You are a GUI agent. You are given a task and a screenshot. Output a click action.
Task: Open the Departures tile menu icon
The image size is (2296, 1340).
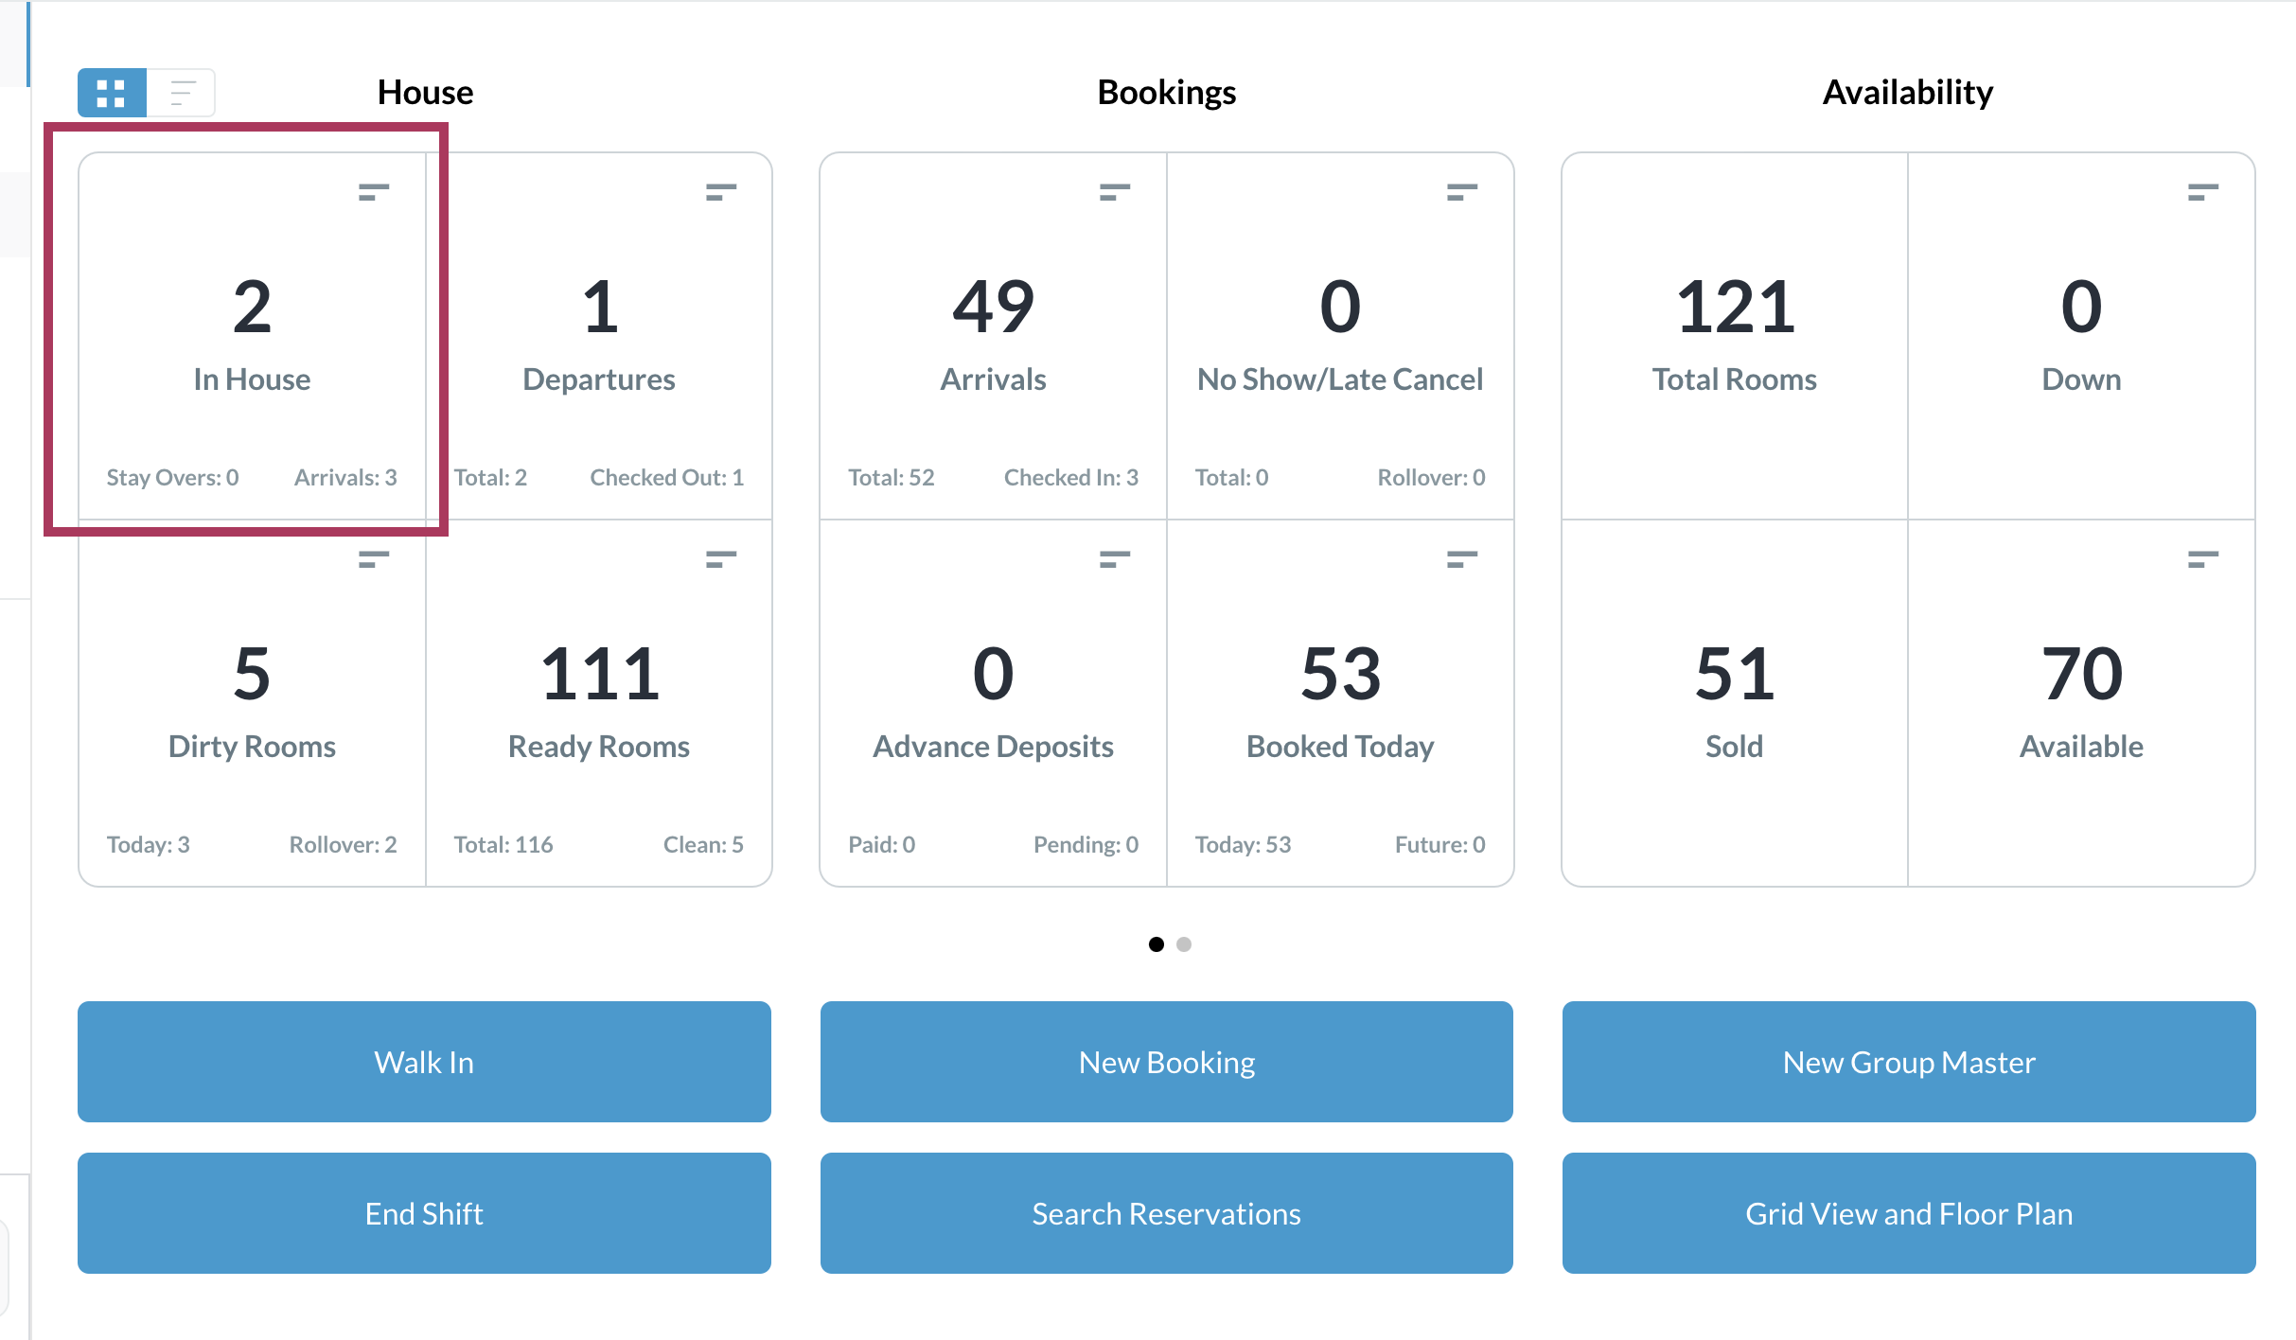tap(720, 192)
